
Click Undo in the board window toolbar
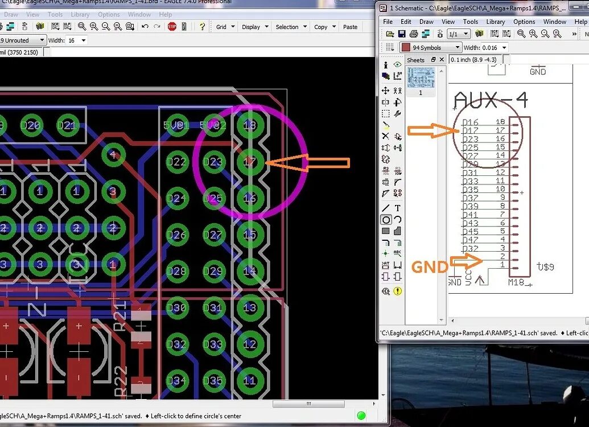click(x=145, y=26)
